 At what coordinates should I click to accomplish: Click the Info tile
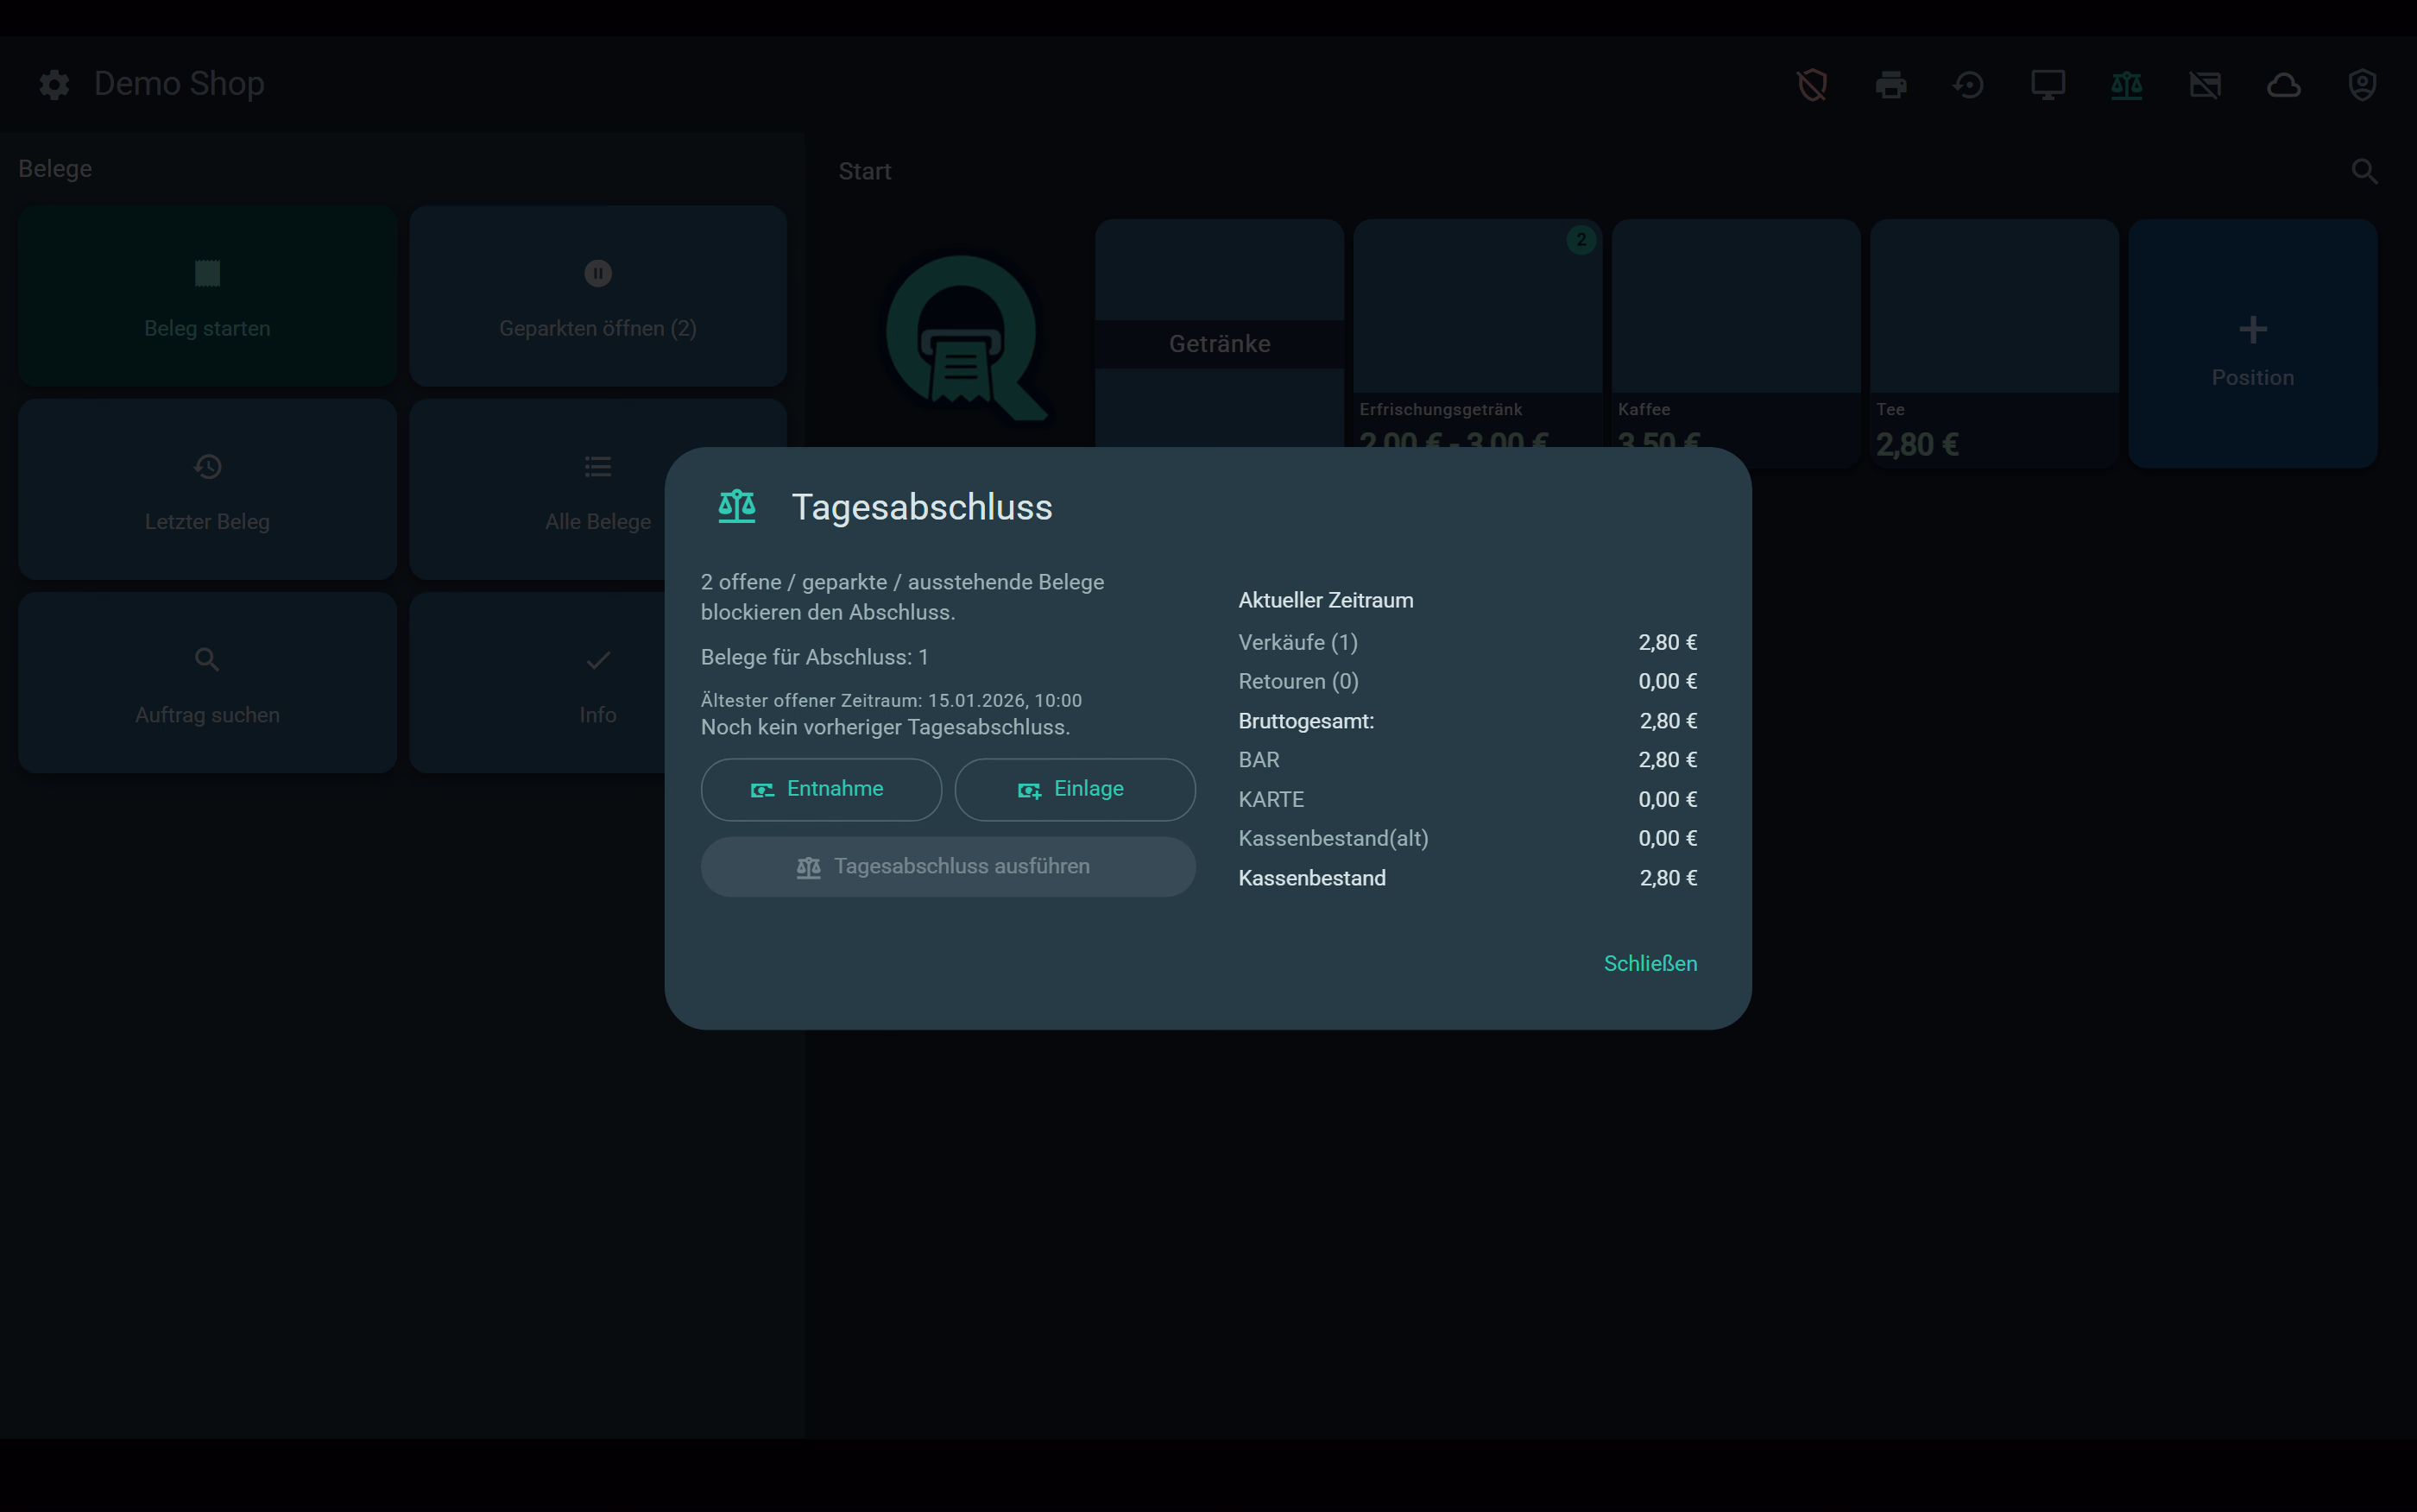598,682
